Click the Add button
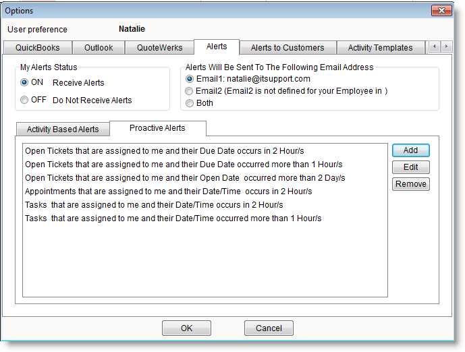Viewport: 465px width, 352px height. click(410, 150)
